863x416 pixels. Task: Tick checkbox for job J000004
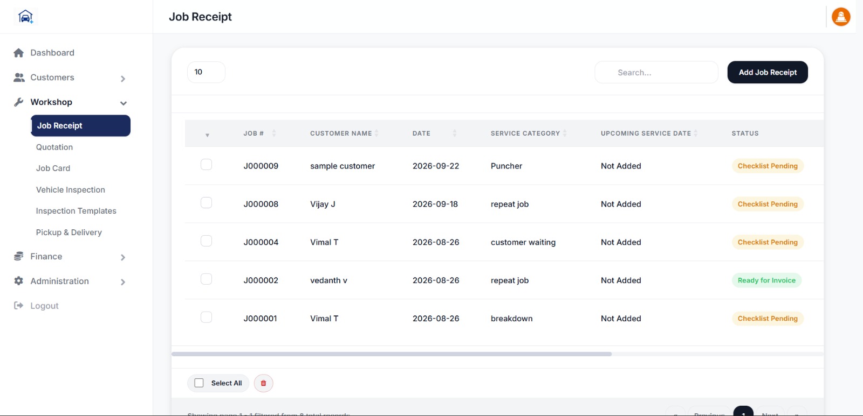206,241
